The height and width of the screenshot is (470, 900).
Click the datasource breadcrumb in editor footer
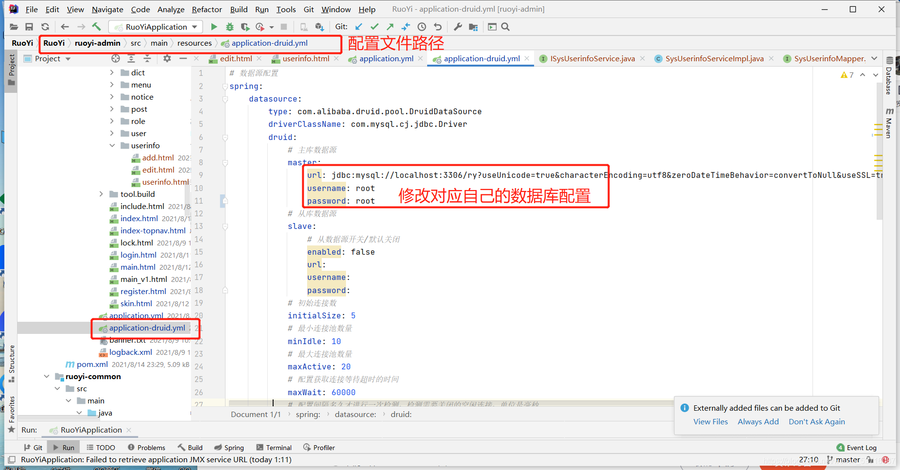355,414
